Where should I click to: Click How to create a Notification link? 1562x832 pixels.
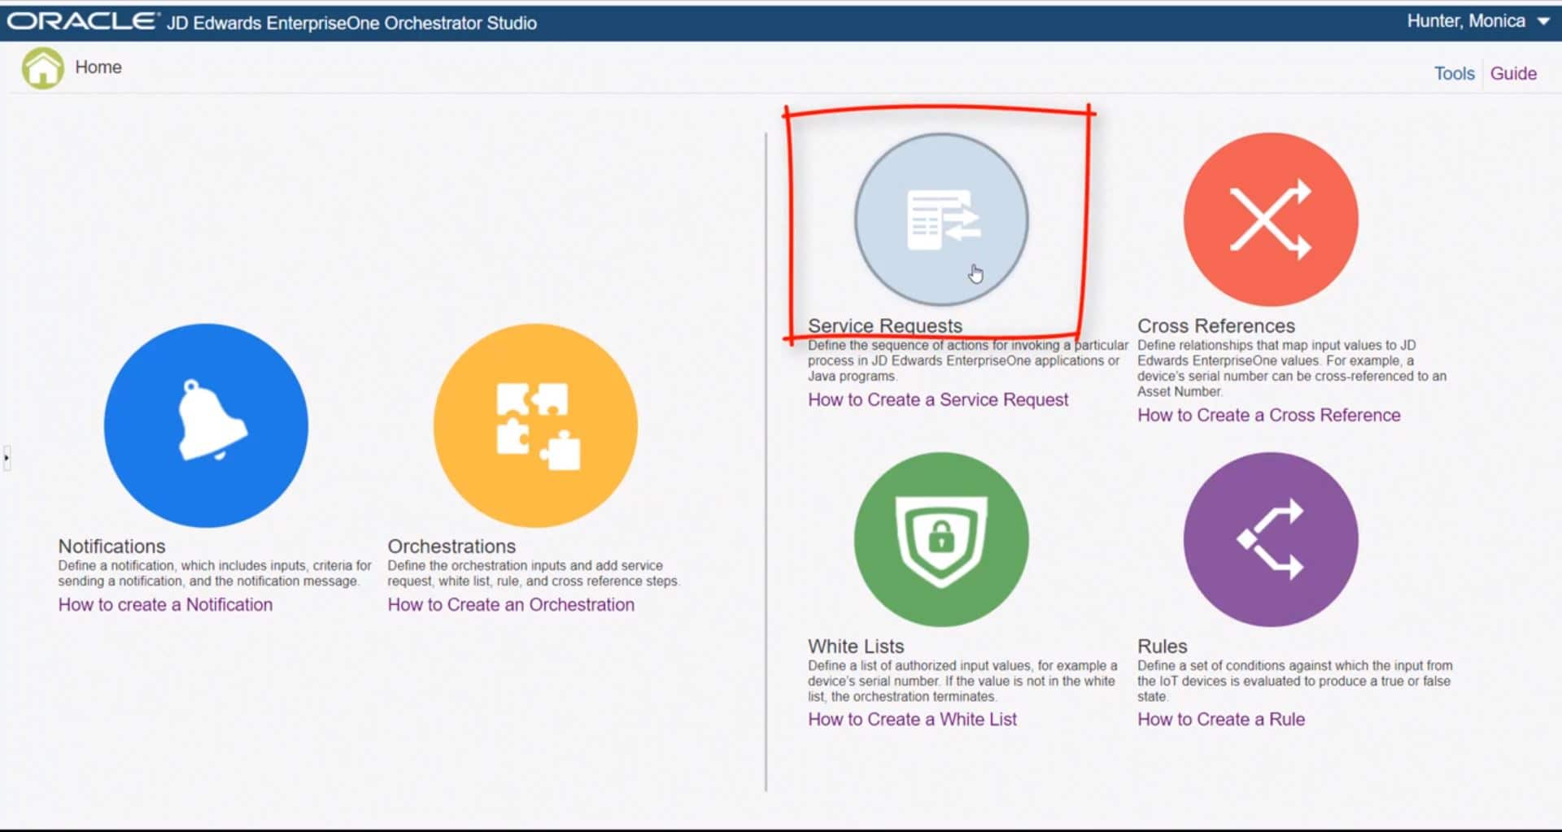(164, 604)
